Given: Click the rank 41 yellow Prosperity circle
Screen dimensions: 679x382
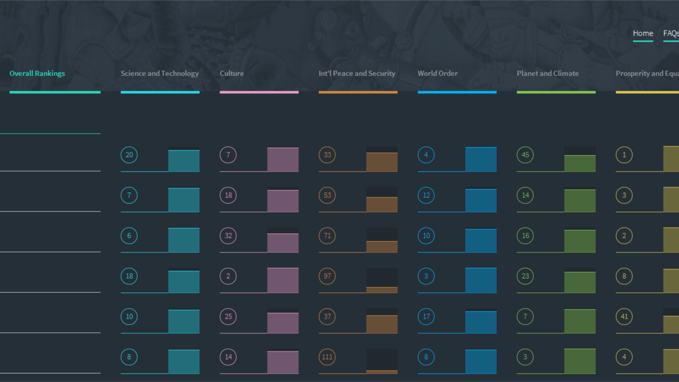Looking at the screenshot, I should (x=624, y=317).
